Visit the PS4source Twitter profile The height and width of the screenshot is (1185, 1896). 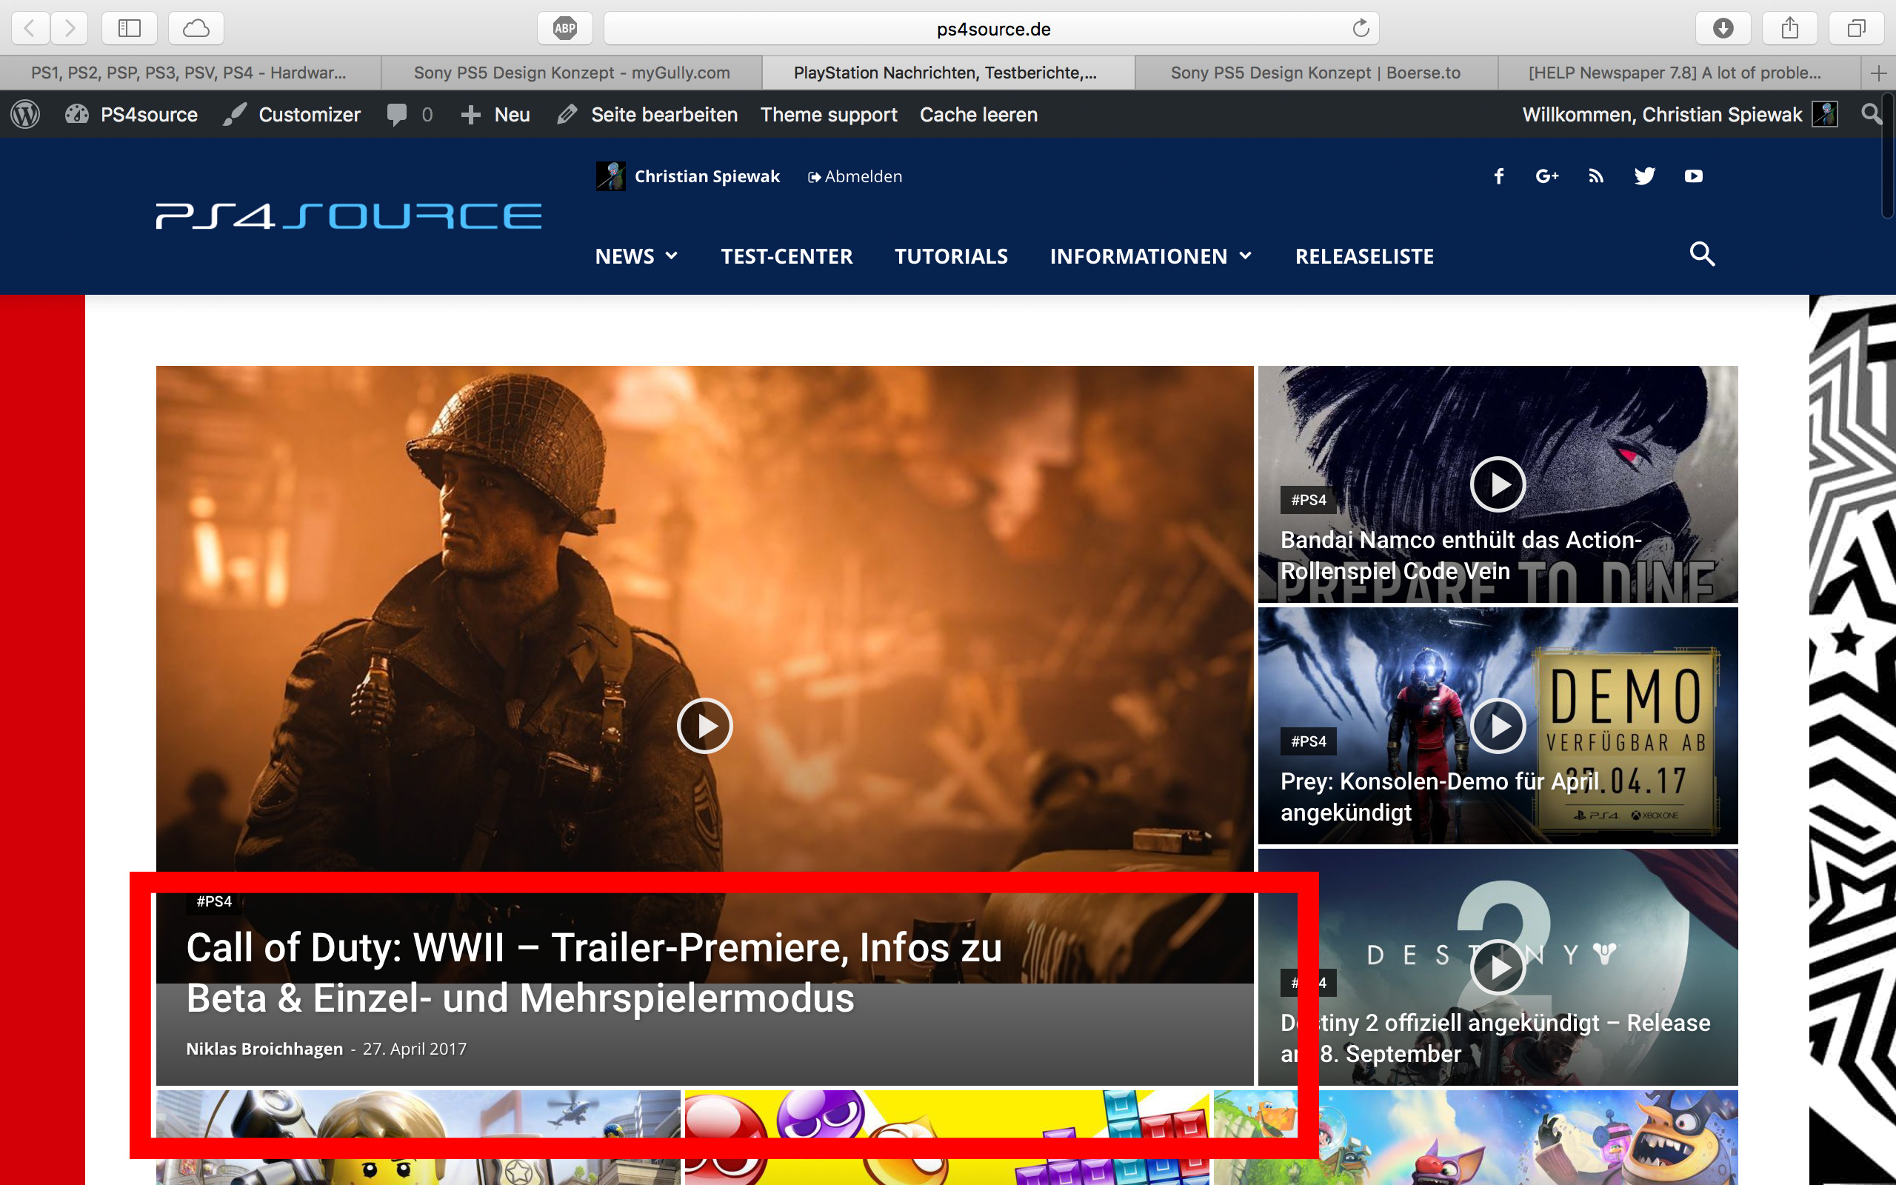point(1644,176)
